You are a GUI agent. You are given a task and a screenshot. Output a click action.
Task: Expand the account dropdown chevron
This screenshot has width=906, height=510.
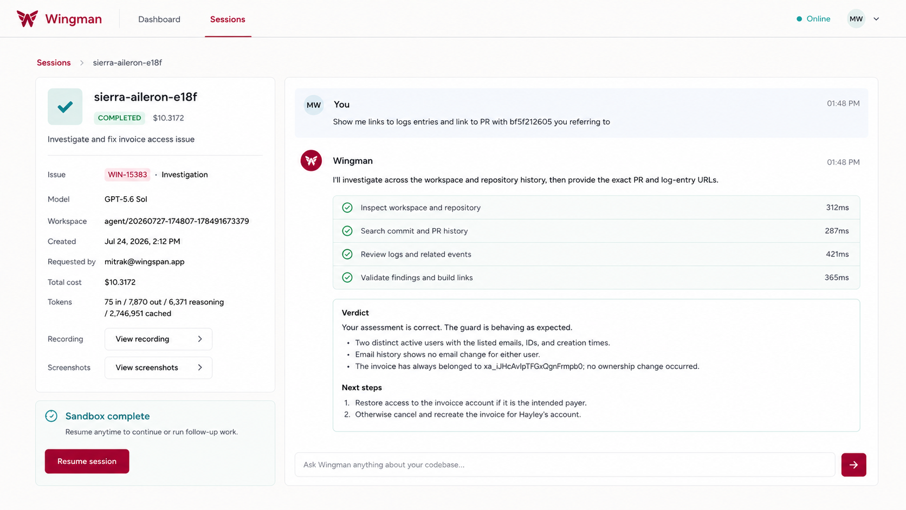click(x=876, y=19)
